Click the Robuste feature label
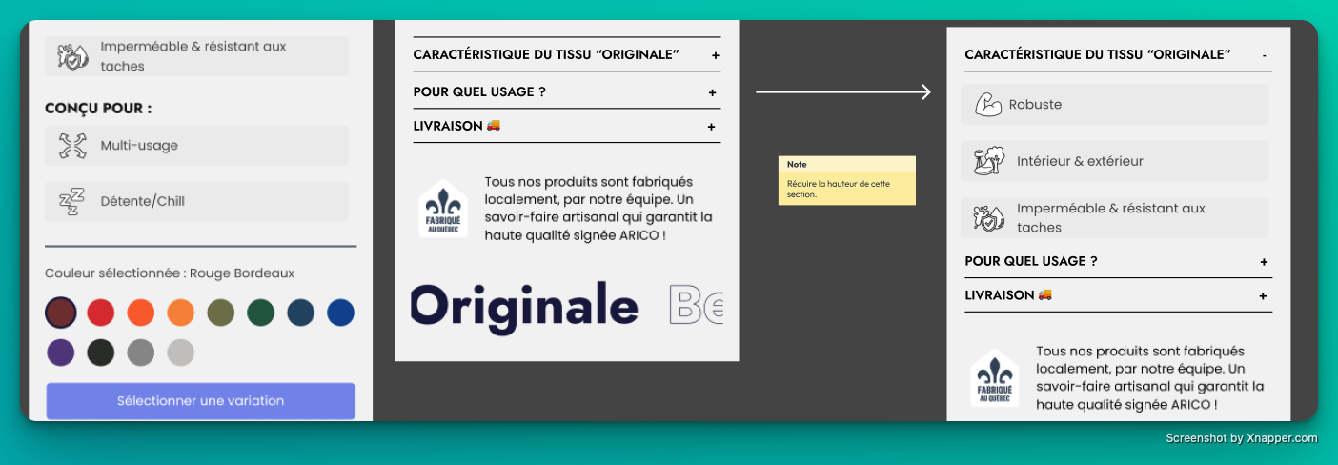Image resolution: width=1338 pixels, height=465 pixels. 1035,105
